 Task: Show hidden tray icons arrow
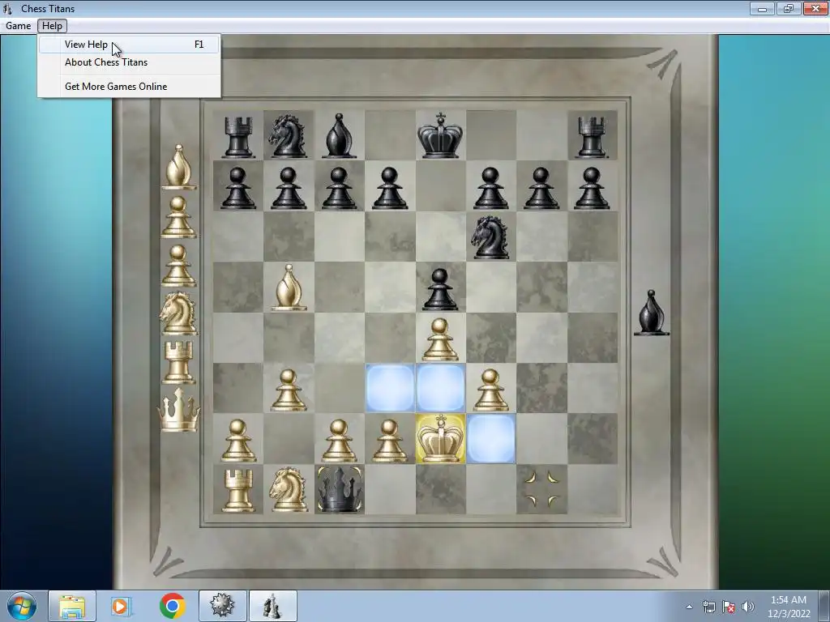(689, 607)
